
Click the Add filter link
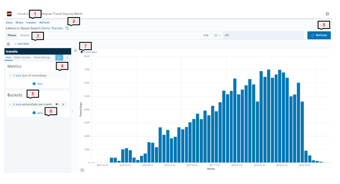(x=22, y=44)
